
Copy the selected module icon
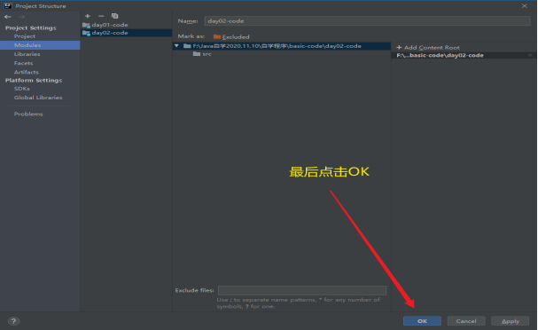(x=114, y=16)
